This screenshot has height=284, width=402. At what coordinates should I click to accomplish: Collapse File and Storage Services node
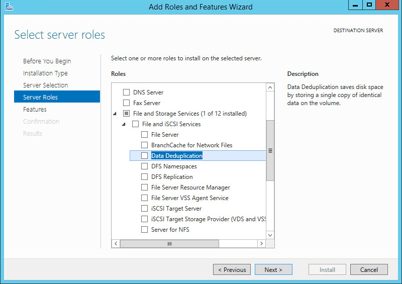[x=115, y=114]
